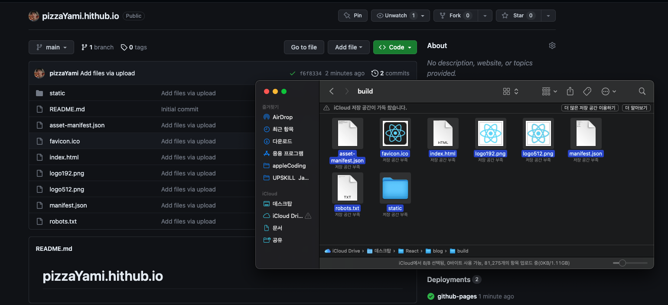Viewport: 668px width, 305px height.
Task: View the 0 tags link
Action: [x=134, y=47]
